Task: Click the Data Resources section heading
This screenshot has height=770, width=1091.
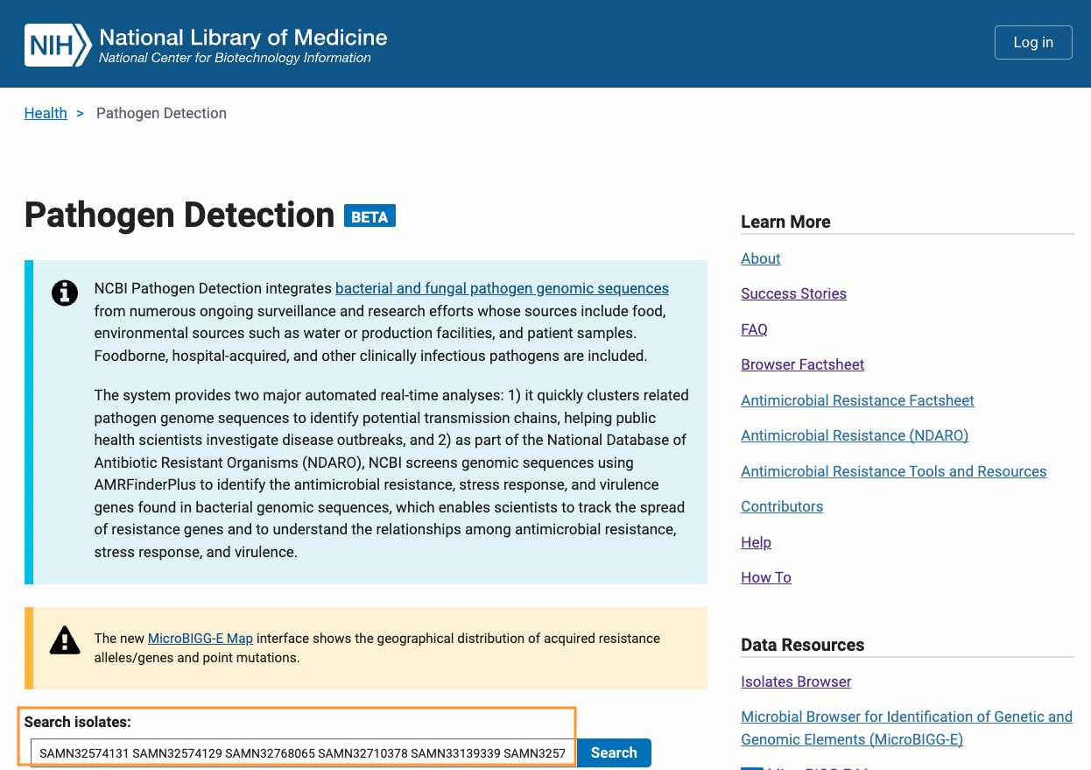Action: pos(802,645)
